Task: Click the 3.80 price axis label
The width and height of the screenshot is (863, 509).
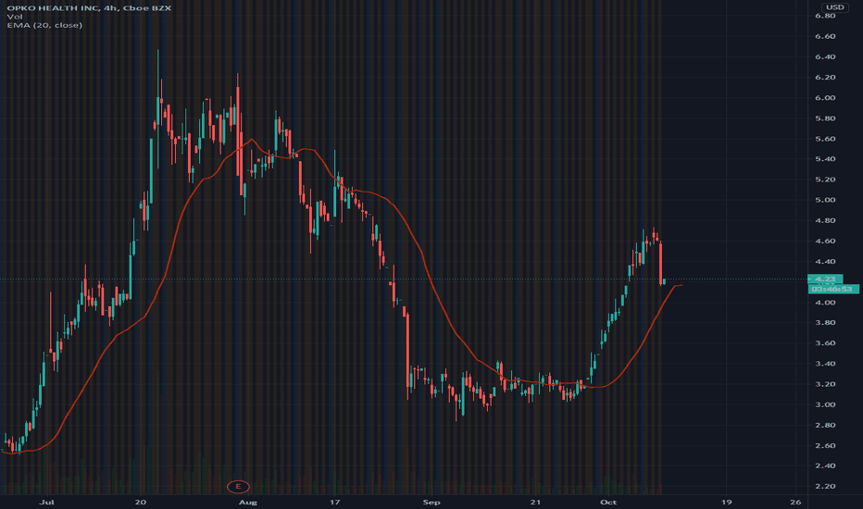Action: tap(825, 322)
